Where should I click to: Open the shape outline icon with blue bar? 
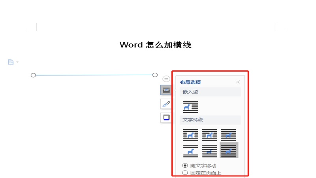pyautogui.click(x=166, y=117)
